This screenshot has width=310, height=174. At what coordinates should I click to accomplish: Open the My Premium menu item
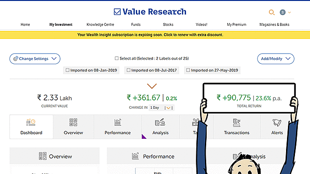(x=236, y=24)
